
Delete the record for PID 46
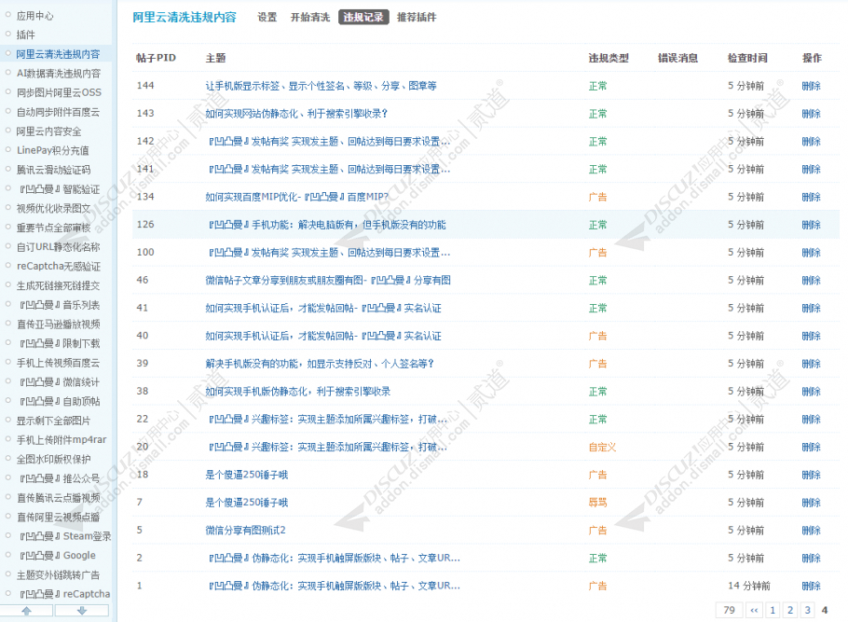(x=812, y=281)
